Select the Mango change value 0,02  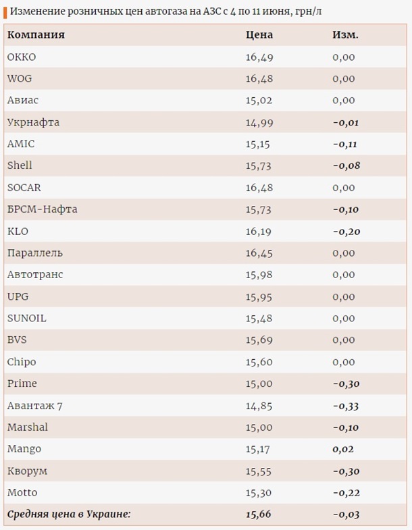343,449
